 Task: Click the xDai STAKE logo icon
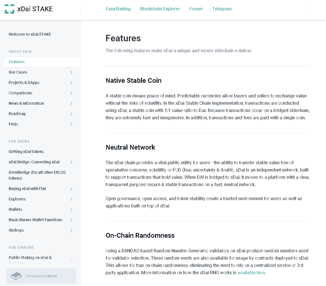pos(10,9)
